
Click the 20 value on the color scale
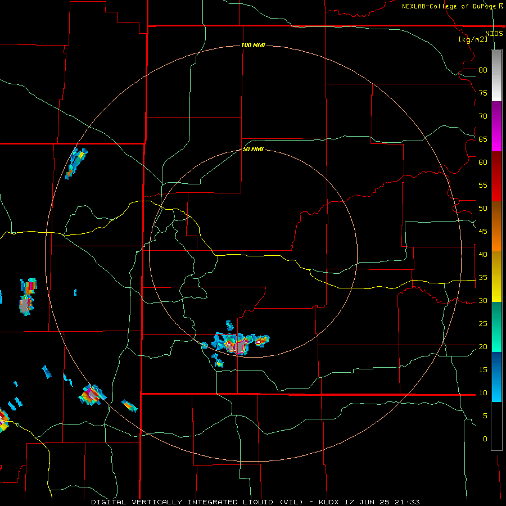tap(483, 347)
